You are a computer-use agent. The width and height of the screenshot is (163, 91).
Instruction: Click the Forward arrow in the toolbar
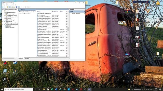5,7
